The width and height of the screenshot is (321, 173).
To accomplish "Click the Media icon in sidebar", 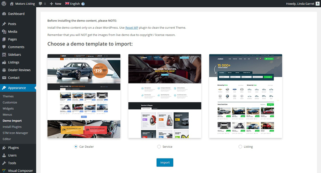I will click(x=4, y=32).
